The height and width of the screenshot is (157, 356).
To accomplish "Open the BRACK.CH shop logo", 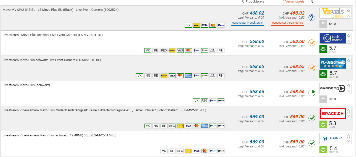I will (332, 114).
